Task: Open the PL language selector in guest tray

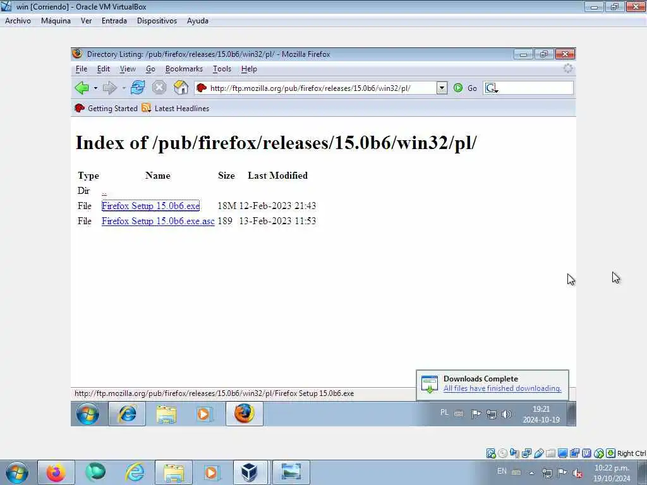Action: click(x=444, y=412)
